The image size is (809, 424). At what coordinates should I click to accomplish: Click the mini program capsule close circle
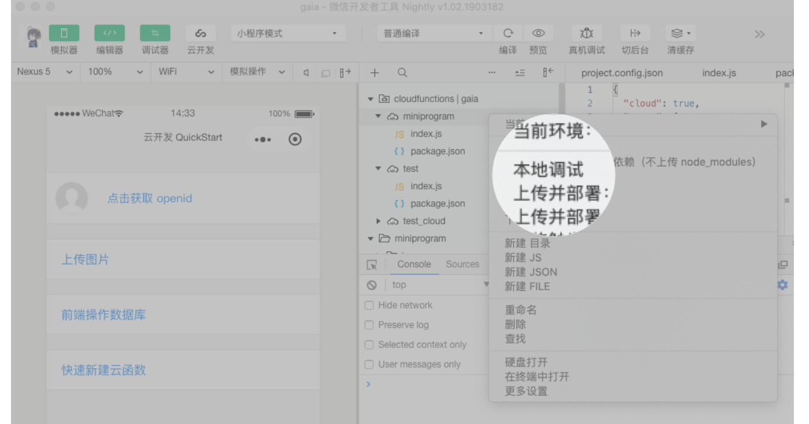295,140
